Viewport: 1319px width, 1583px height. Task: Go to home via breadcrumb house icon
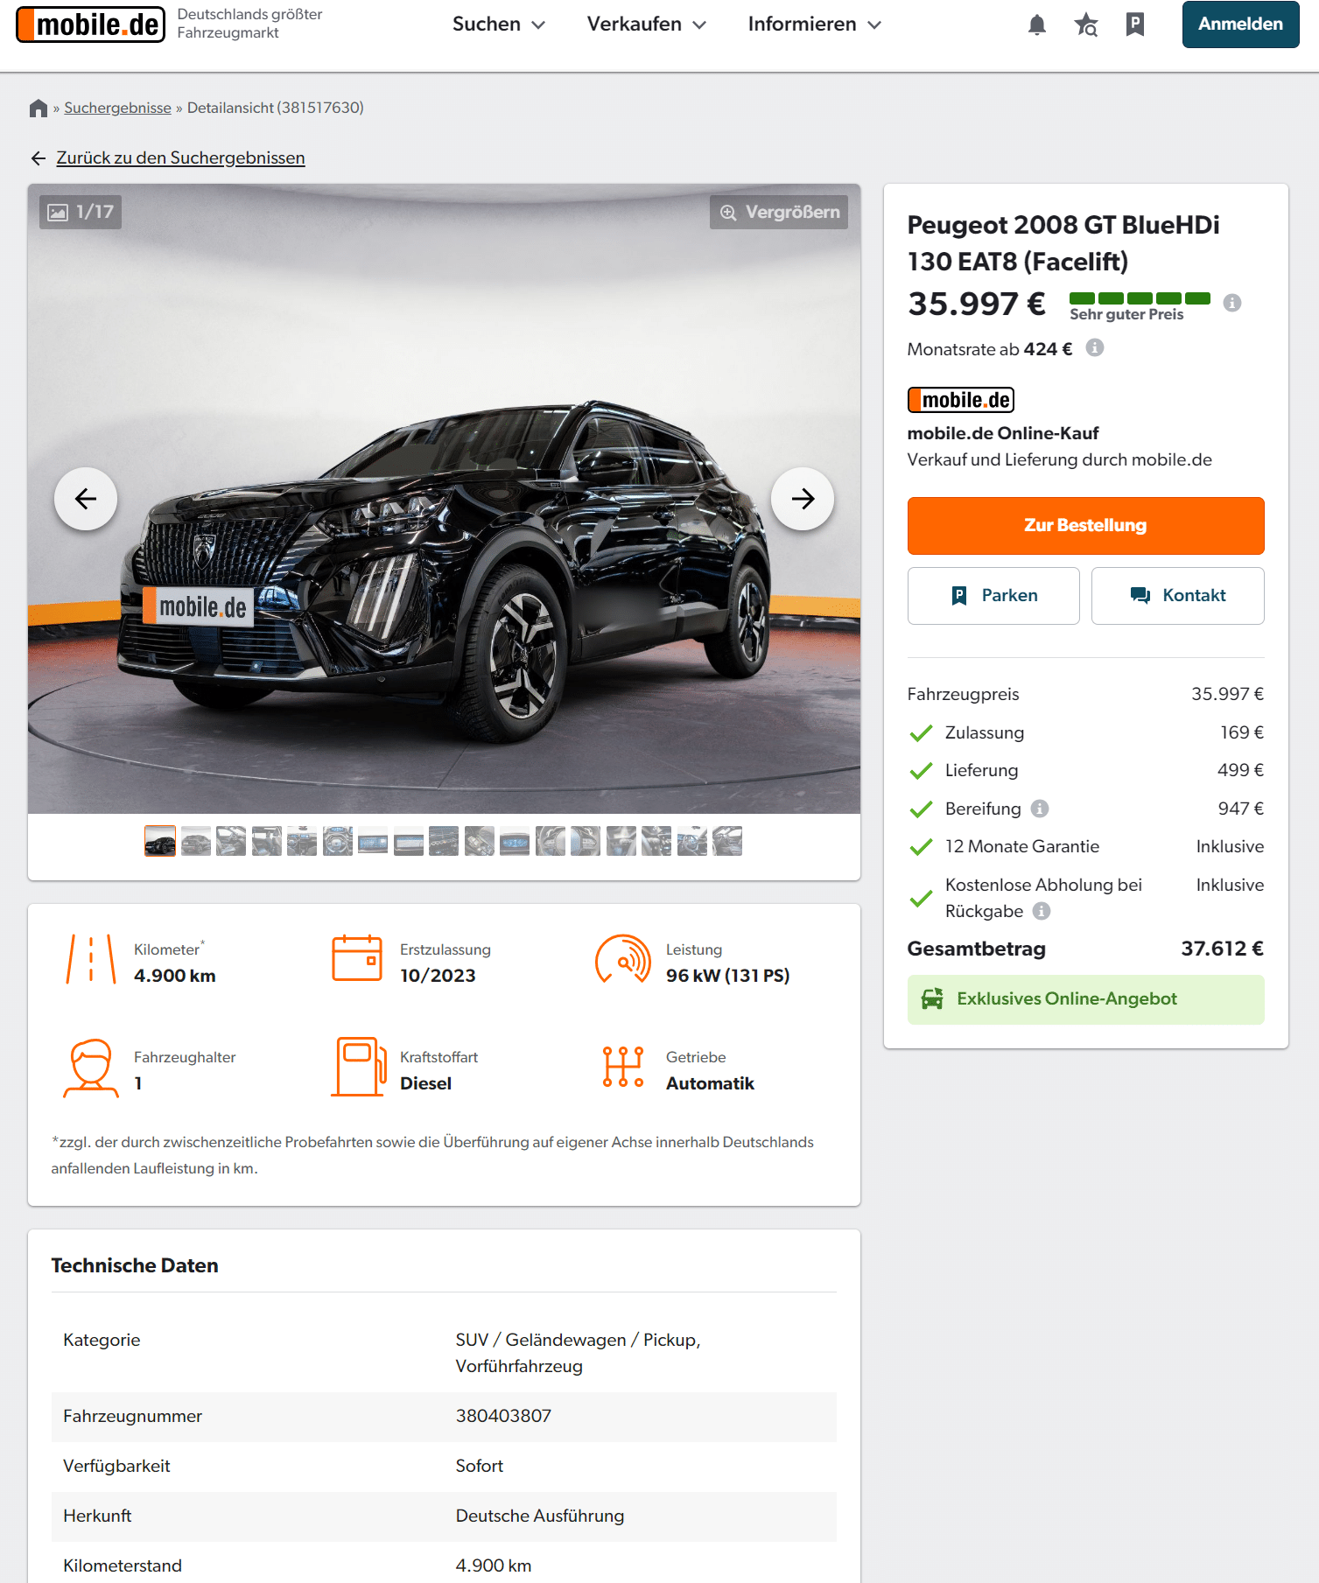point(38,109)
